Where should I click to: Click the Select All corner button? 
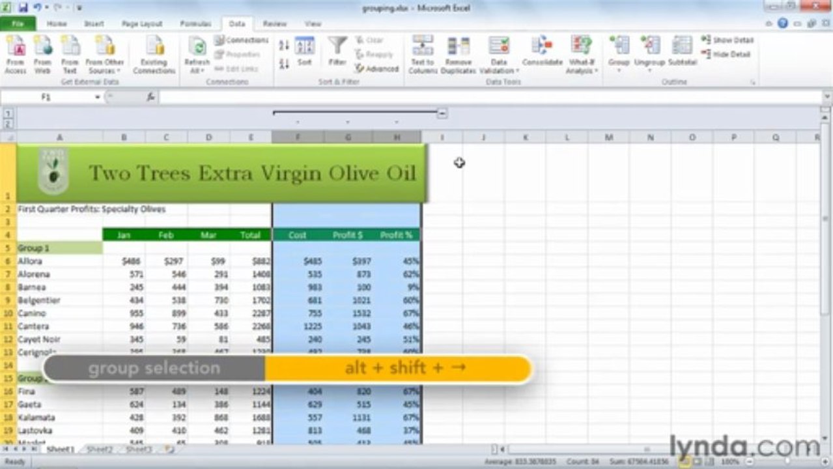(8, 137)
